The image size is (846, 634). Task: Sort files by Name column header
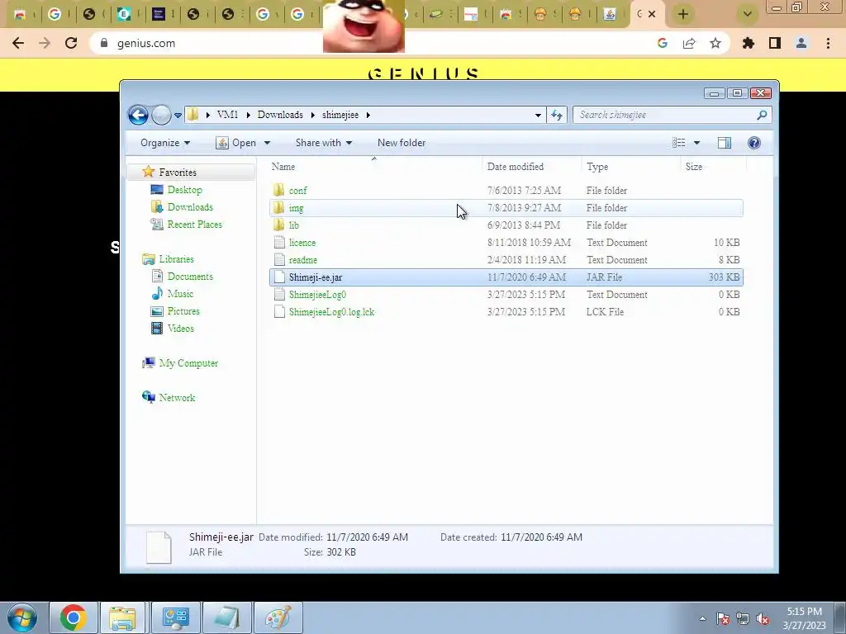pos(283,167)
